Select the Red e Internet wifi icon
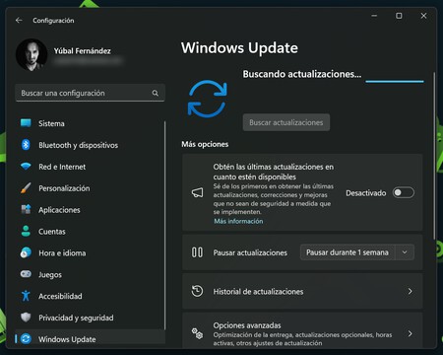Image resolution: width=443 pixels, height=355 pixels. (26, 167)
